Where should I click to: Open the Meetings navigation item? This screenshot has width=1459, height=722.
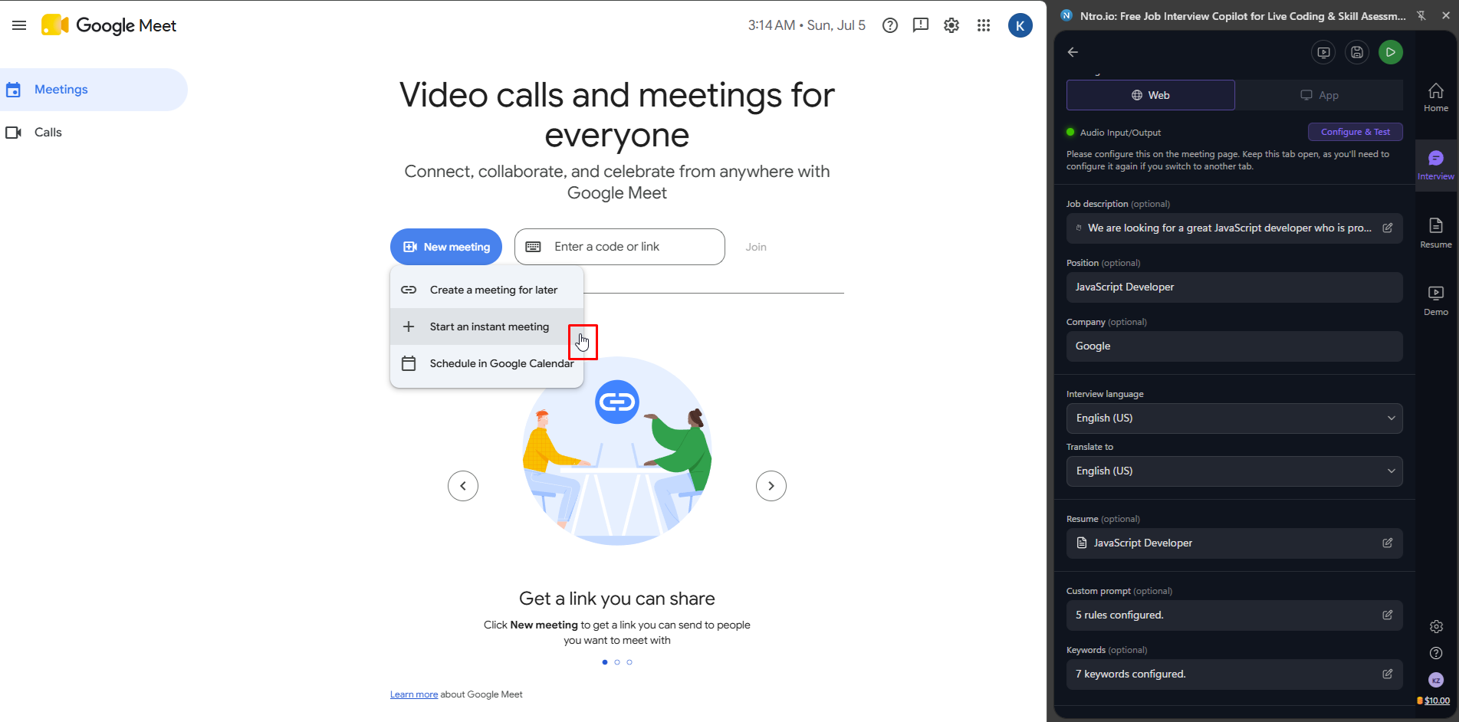pyautogui.click(x=94, y=90)
